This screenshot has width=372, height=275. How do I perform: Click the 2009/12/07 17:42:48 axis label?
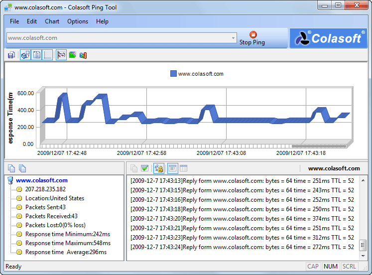(x=62, y=153)
